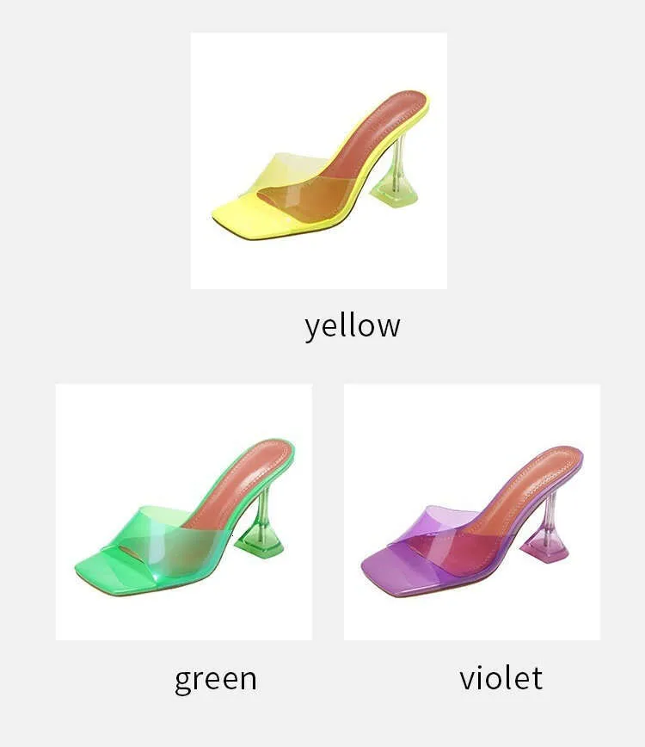Screen dimensions: 645x747
Task: Click the green shoe's square toe
Action: pos(107,570)
